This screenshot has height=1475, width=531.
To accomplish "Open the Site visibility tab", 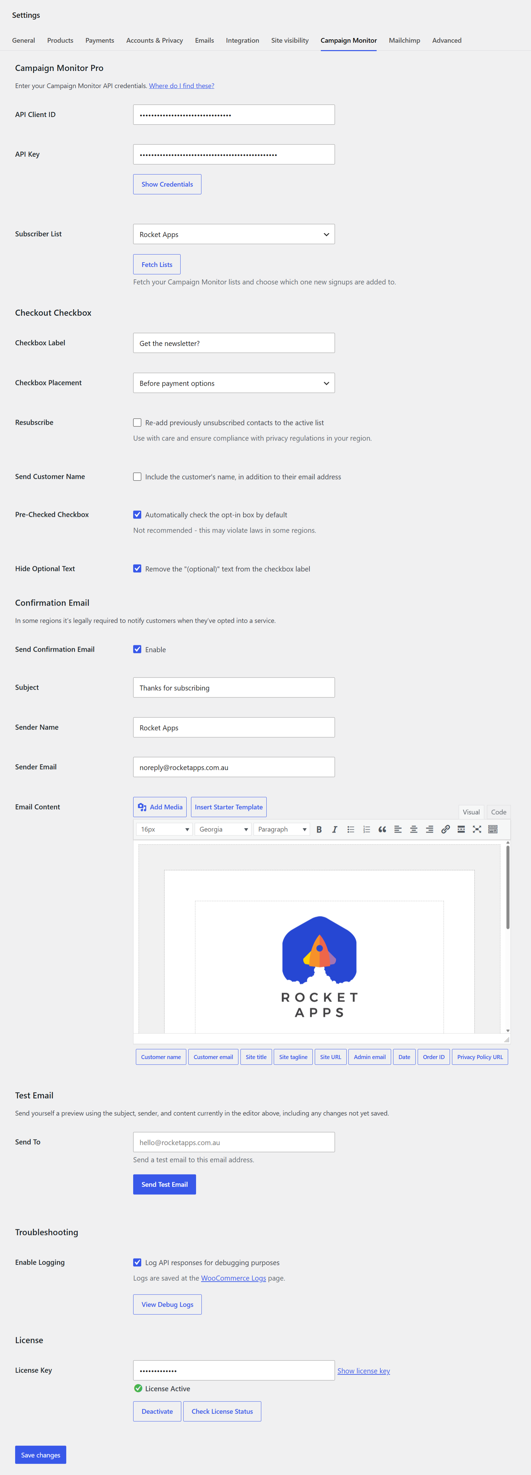I will 290,40.
